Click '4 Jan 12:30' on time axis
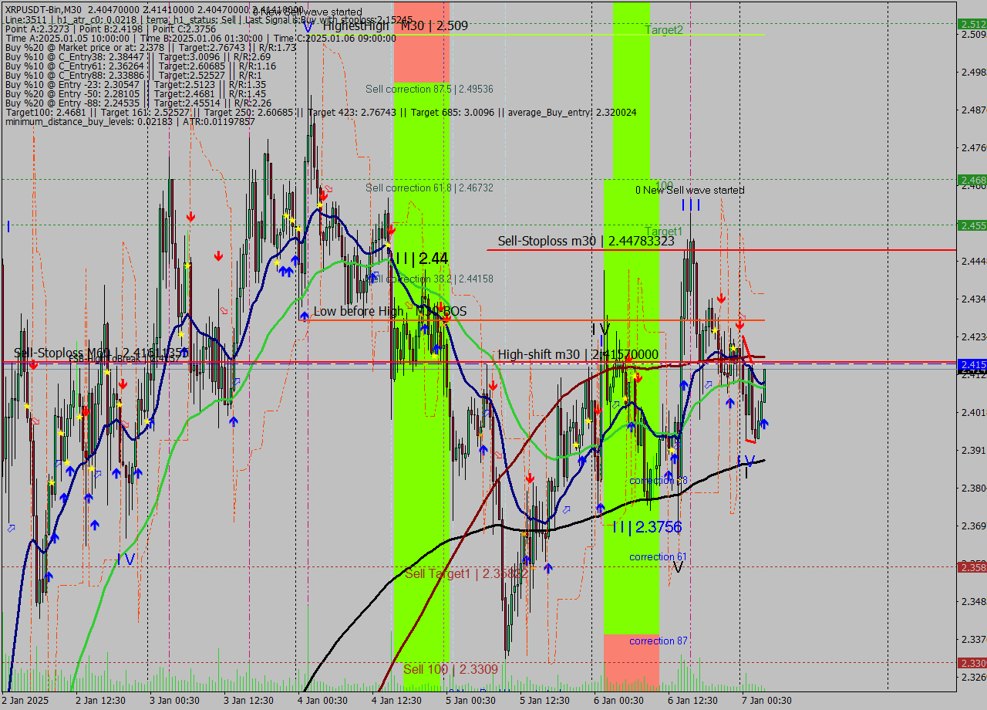The width and height of the screenshot is (987, 710). tap(396, 701)
